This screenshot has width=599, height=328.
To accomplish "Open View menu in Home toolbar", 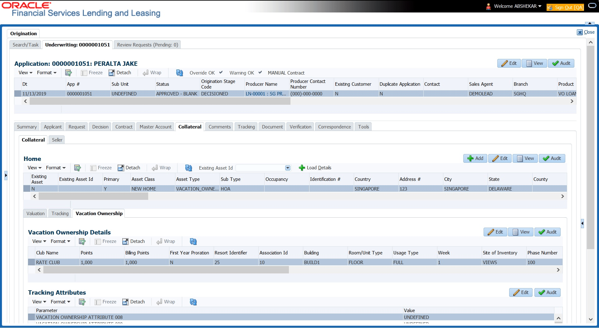I will (35, 168).
